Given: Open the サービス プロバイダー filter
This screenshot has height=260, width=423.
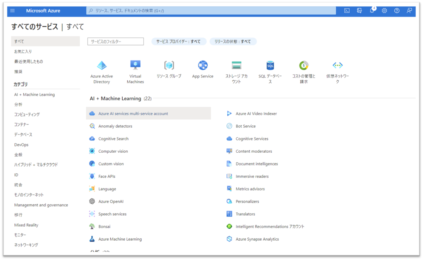Looking at the screenshot, I should point(179,42).
